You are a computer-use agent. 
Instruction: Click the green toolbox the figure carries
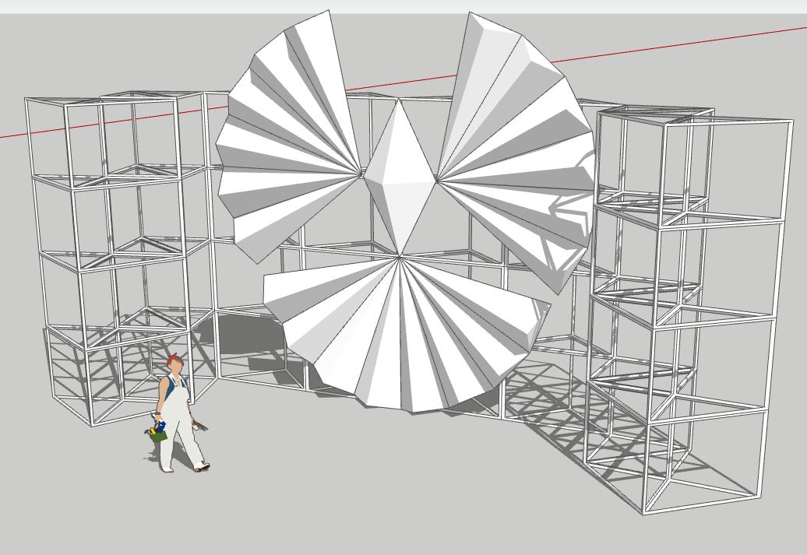[159, 436]
